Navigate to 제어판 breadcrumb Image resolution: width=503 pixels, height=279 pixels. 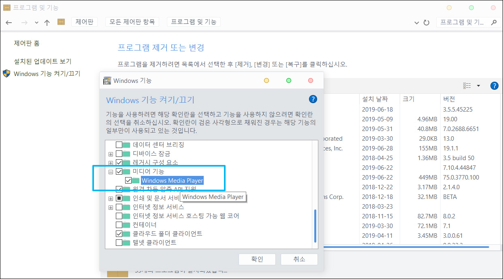click(x=84, y=22)
